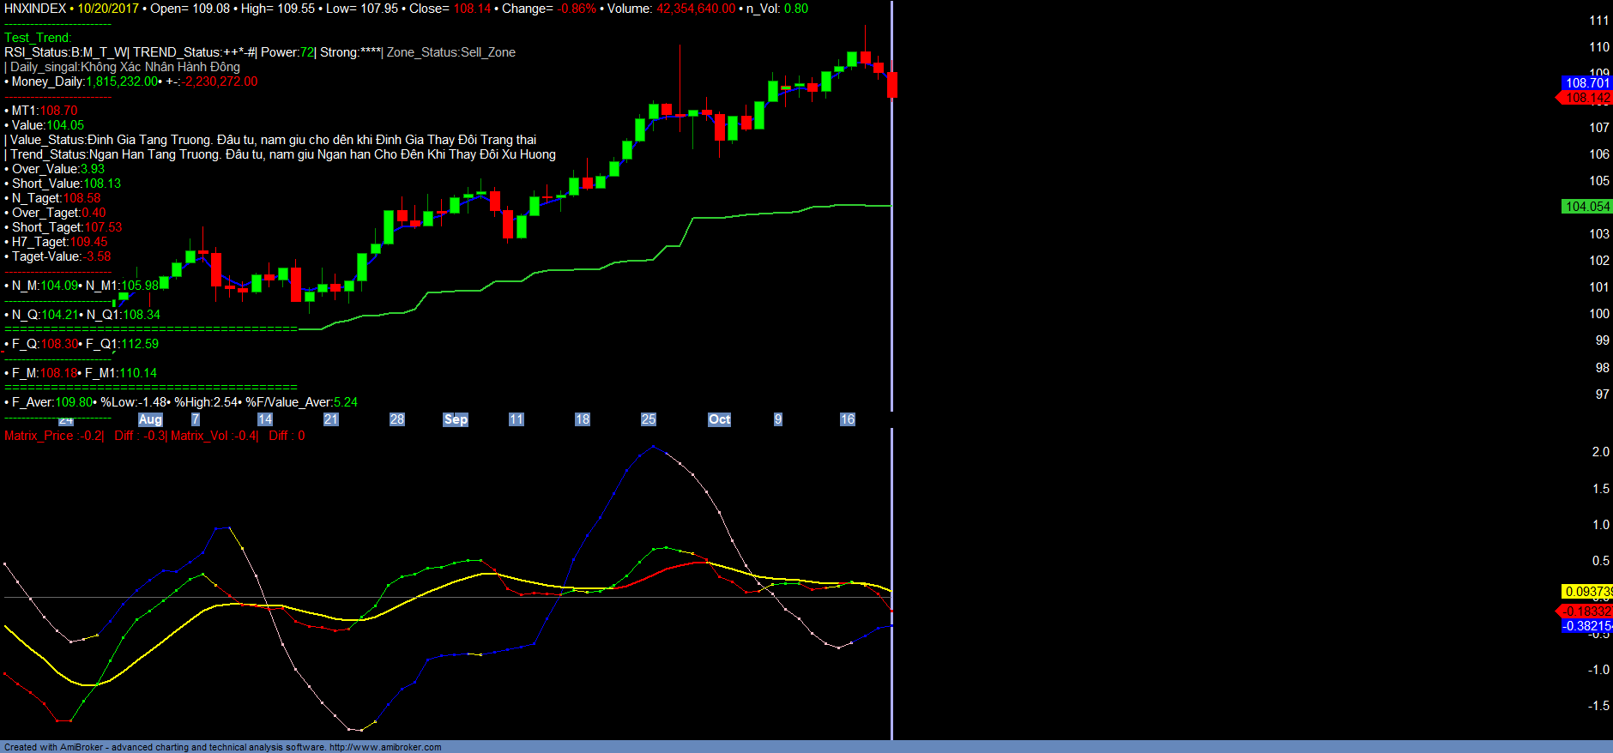Click the Zone_Status:Sell_Zone text
Image resolution: width=1613 pixels, height=753 pixels.
(x=450, y=52)
